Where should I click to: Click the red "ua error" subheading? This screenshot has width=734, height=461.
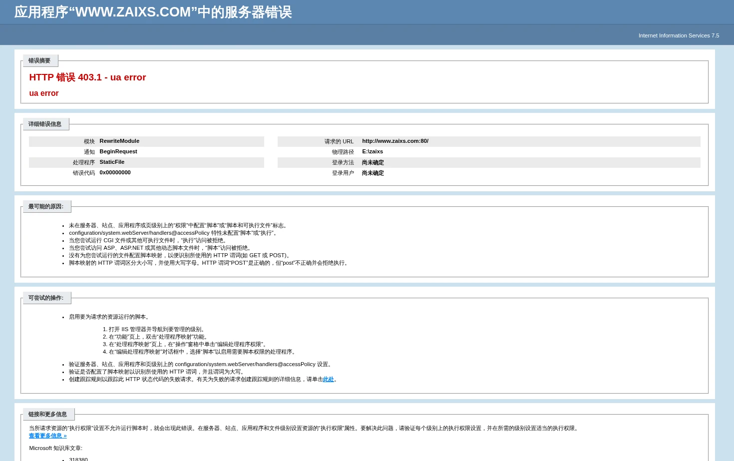point(44,93)
